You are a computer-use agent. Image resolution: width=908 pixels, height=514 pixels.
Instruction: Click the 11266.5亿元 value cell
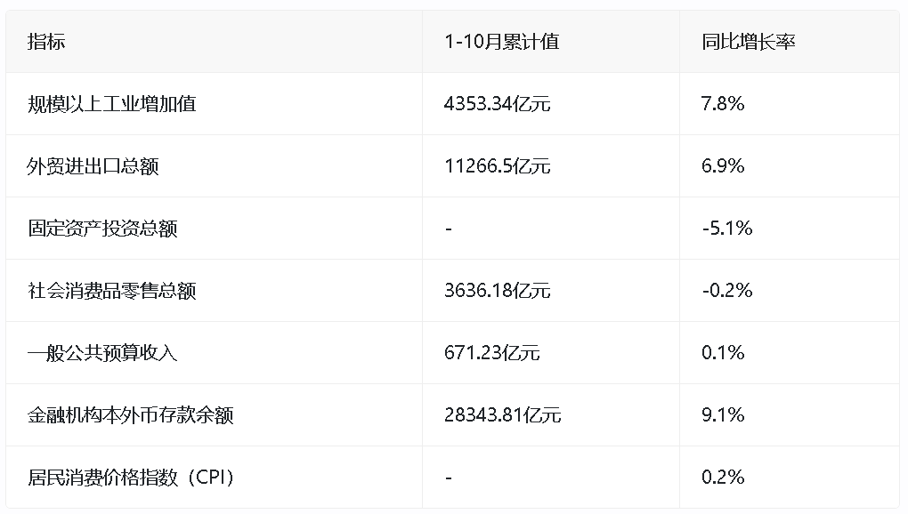[497, 166]
